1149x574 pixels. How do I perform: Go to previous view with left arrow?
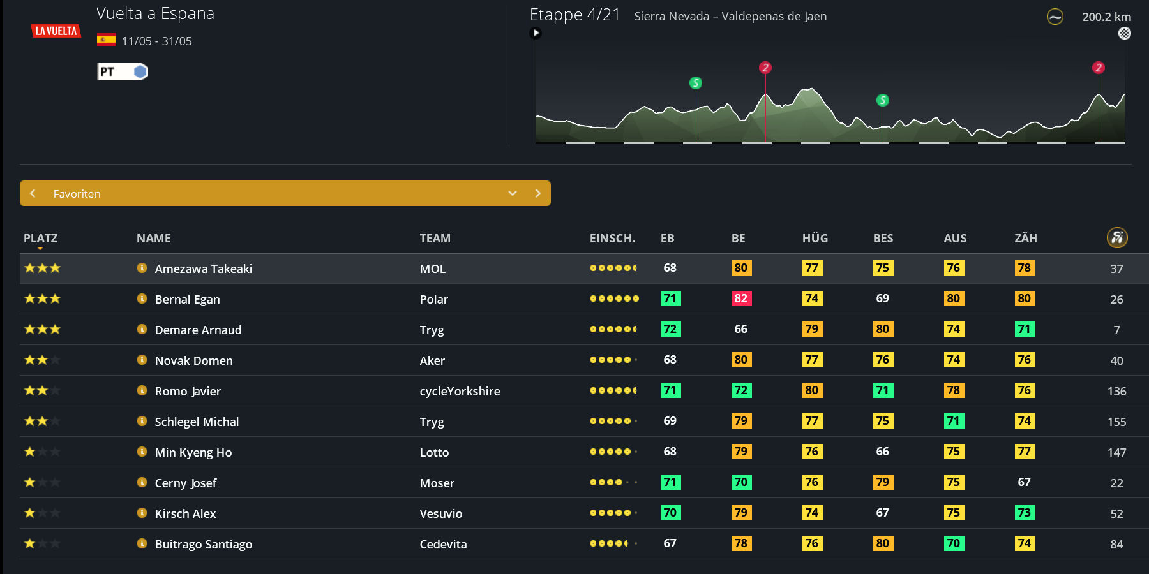point(33,193)
